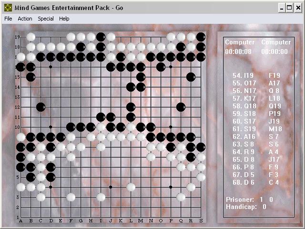The height and width of the screenshot is (229, 305).
Task: Click the black stone at G18
Action: (81, 47)
